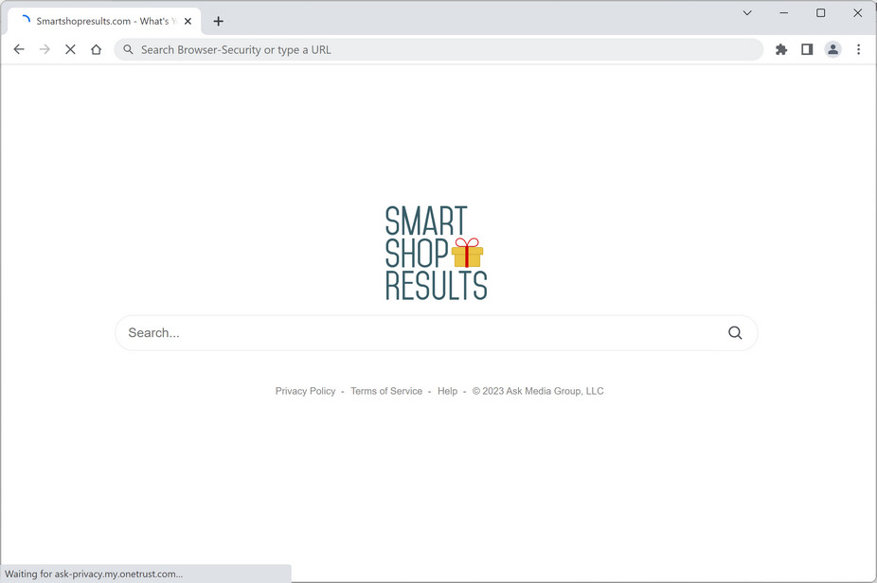Click the back navigation arrow
Image resolution: width=877 pixels, height=583 pixels.
coord(19,49)
